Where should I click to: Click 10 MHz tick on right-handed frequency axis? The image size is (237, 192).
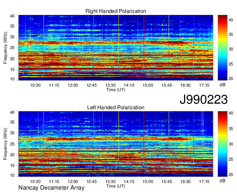12,79
